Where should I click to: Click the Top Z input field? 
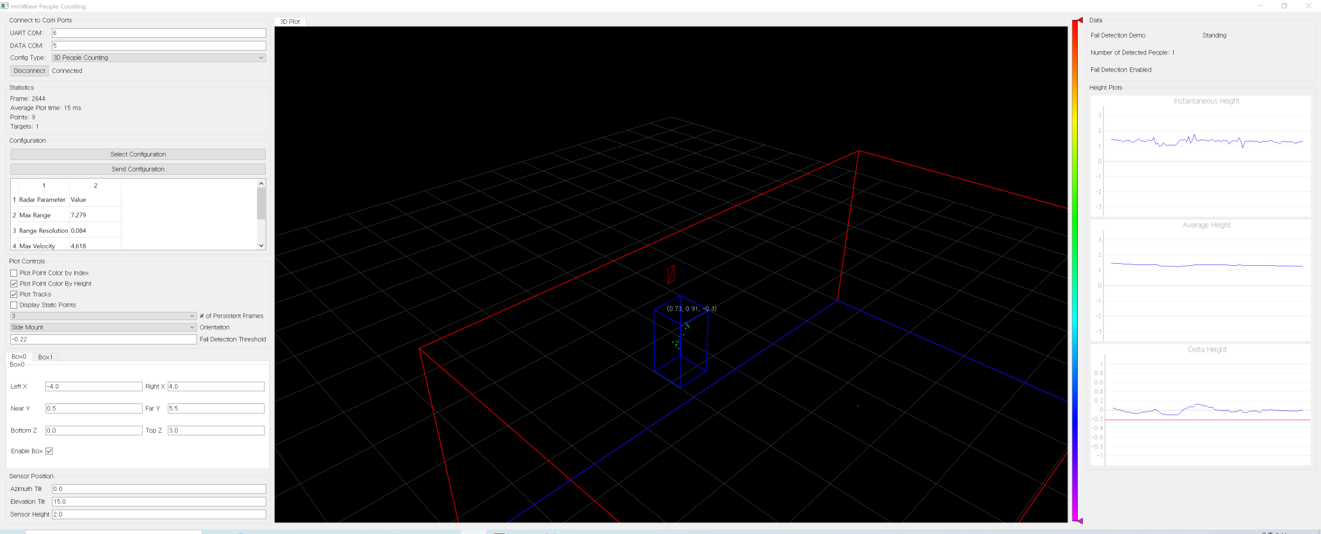tap(216, 430)
